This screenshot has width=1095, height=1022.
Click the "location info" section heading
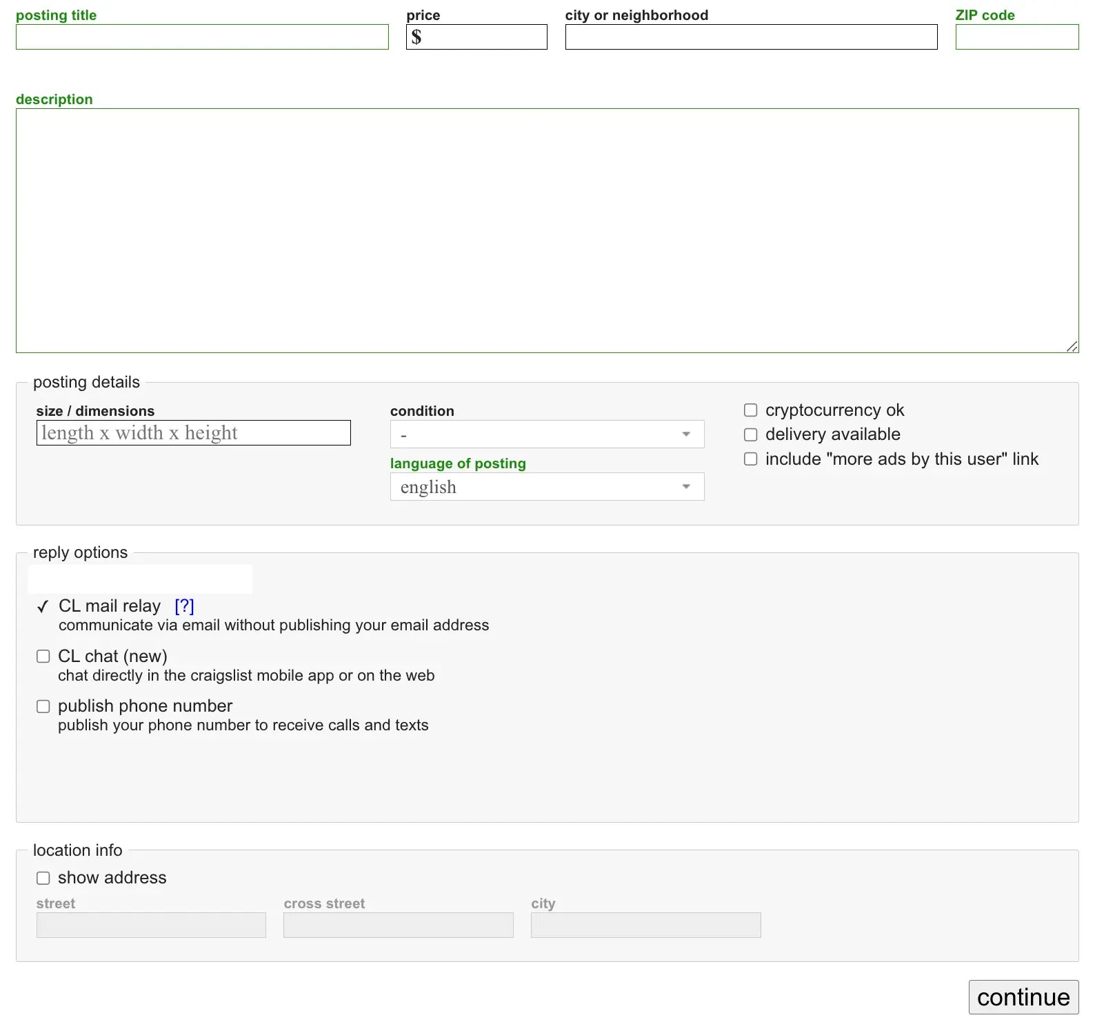tap(77, 850)
